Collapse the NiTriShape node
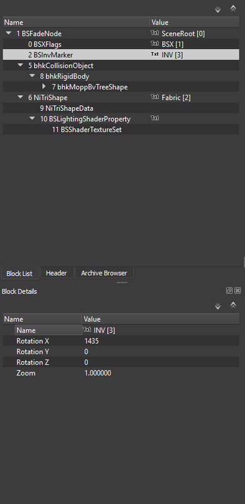 tap(21, 97)
